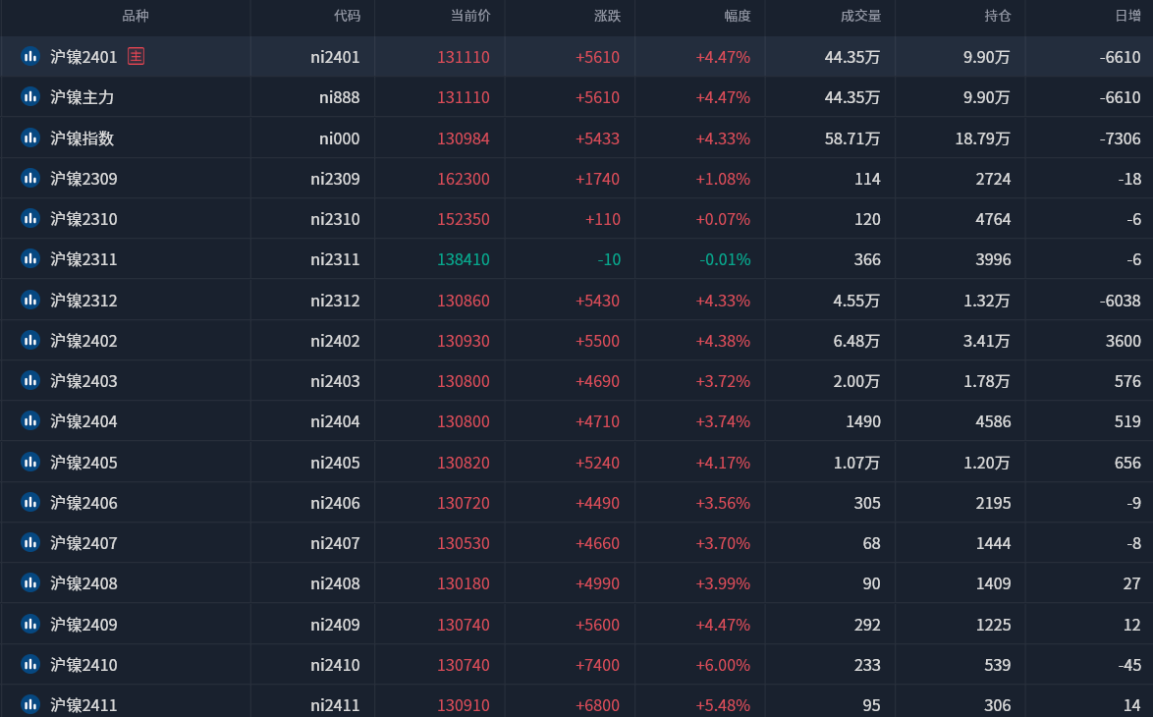
Task: Sort the list by 持仓 header
Action: (997, 16)
